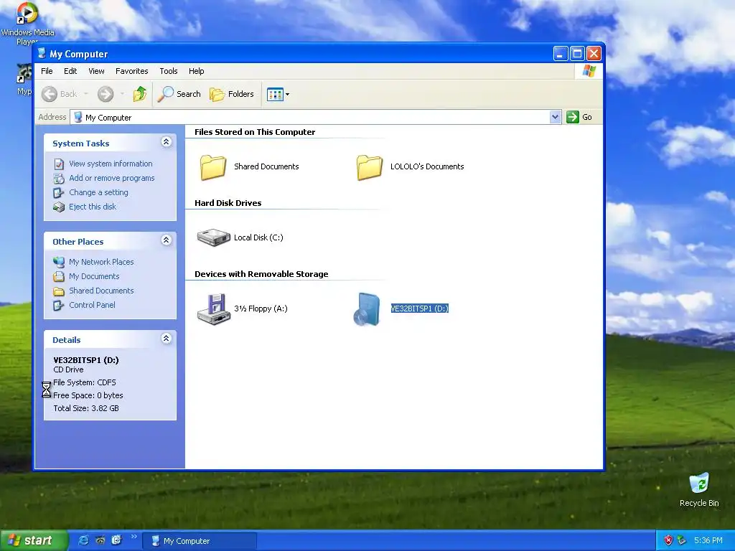Open the File menu
The width and height of the screenshot is (735, 551).
click(47, 71)
